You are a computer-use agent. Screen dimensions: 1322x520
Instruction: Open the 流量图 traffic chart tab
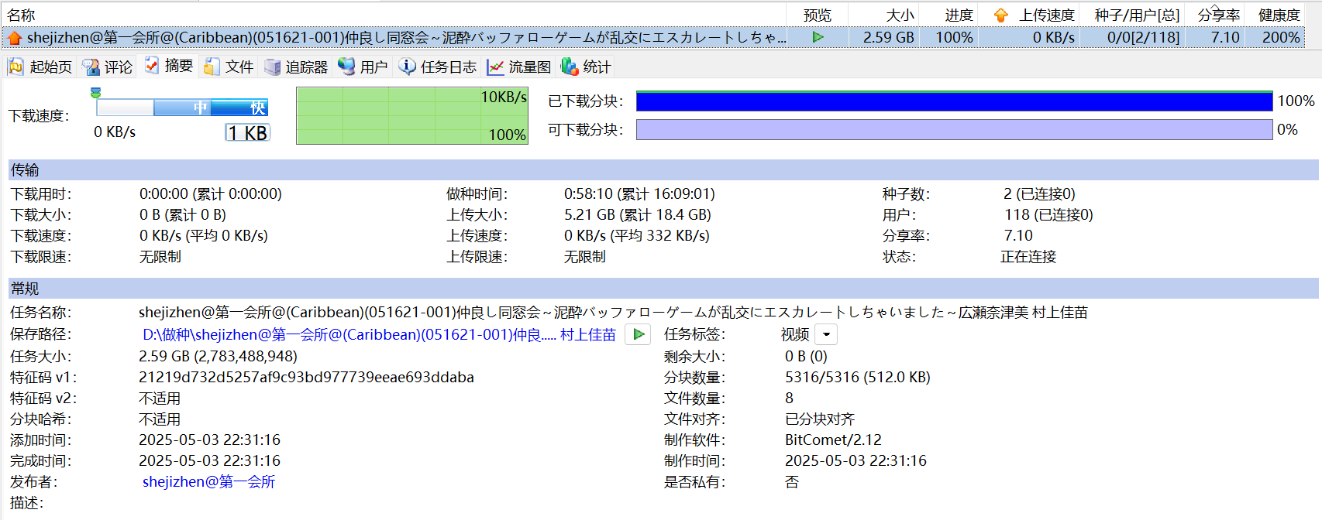[519, 67]
